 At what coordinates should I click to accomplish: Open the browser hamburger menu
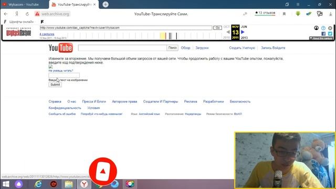point(298,5)
